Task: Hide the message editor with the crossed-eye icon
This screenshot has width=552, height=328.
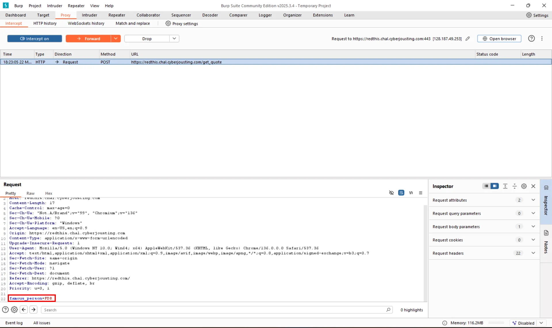Action: click(391, 193)
